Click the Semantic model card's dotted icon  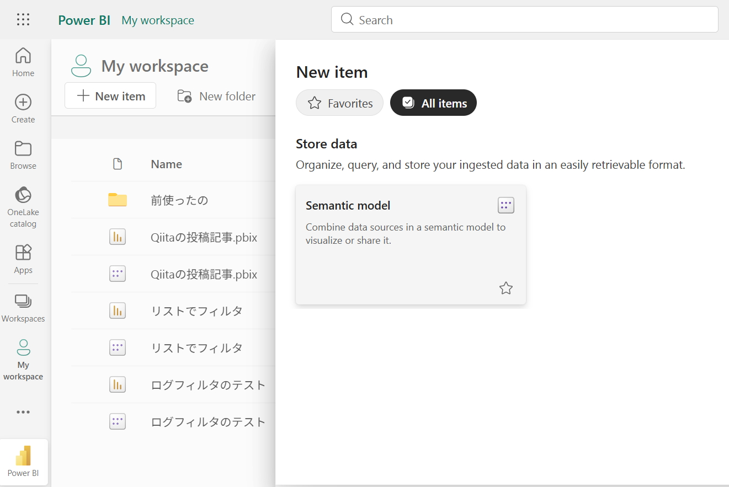(x=506, y=205)
